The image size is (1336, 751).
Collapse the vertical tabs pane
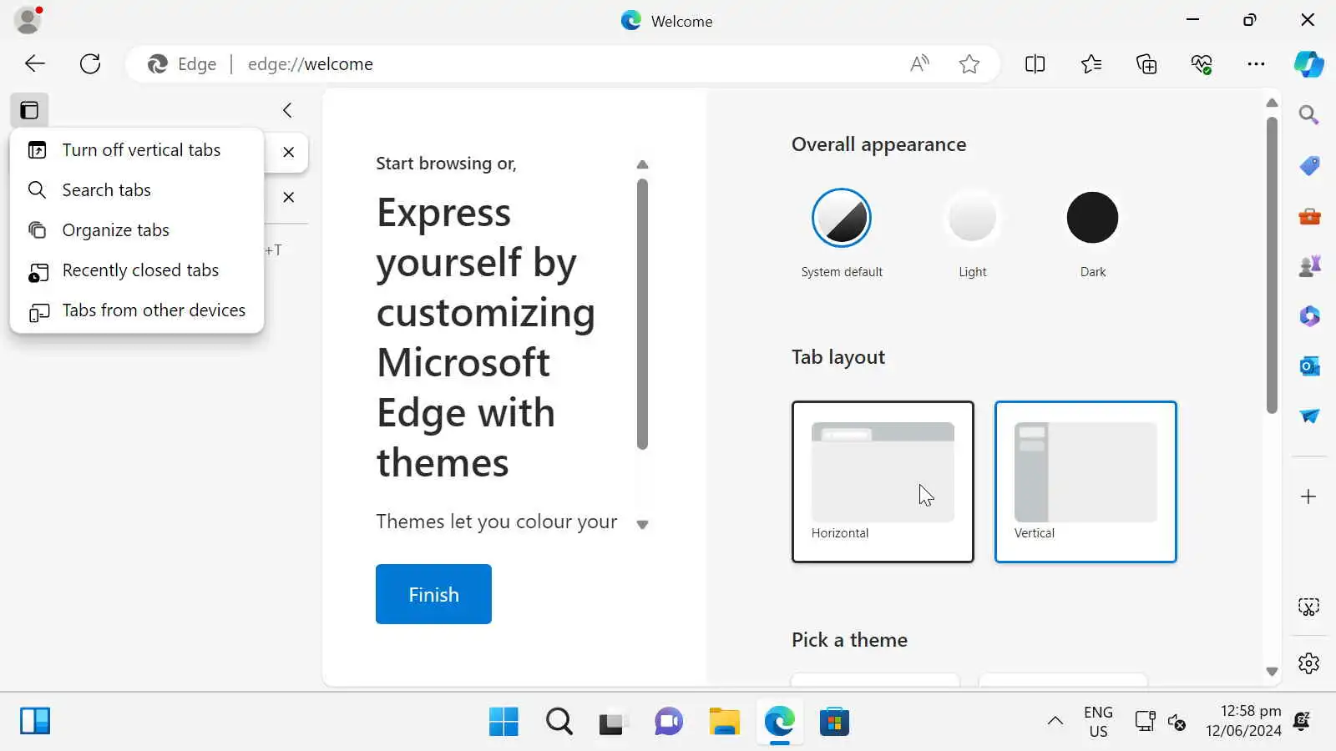[x=287, y=110]
